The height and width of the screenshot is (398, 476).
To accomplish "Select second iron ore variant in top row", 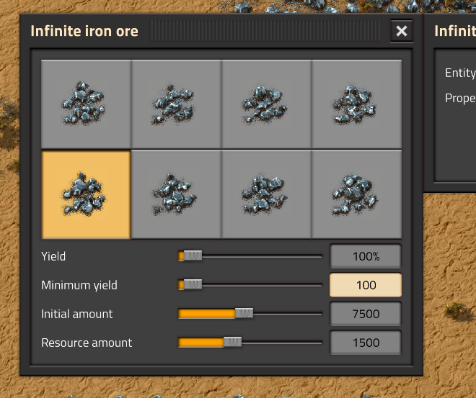I will 177,104.
